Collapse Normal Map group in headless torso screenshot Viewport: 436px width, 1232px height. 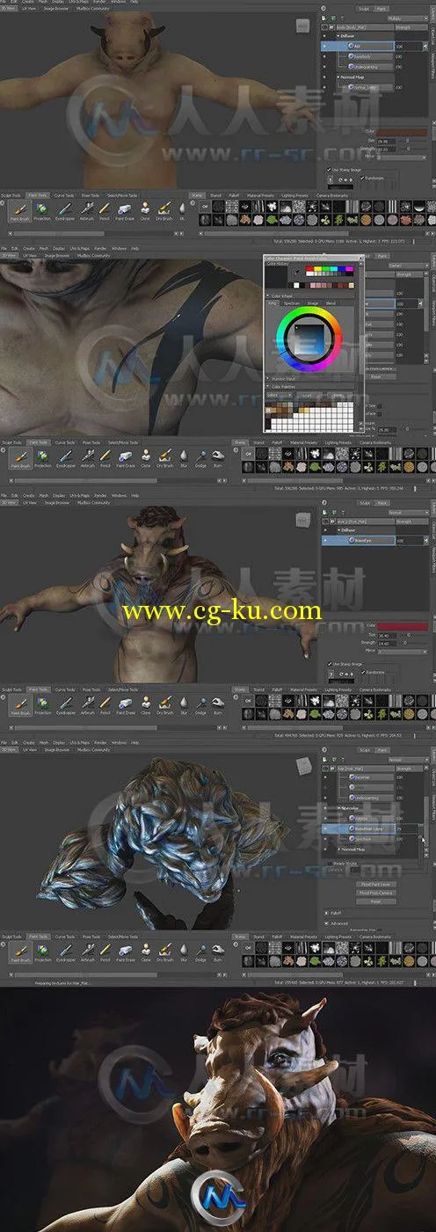339,77
